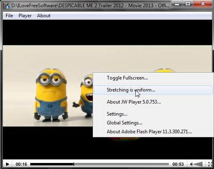Open About JW Player 5.0.753 entry
The image size is (214, 169).
(x=153, y=102)
